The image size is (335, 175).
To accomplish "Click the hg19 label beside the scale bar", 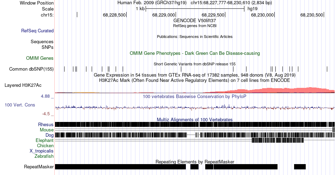I will [x=252, y=9].
